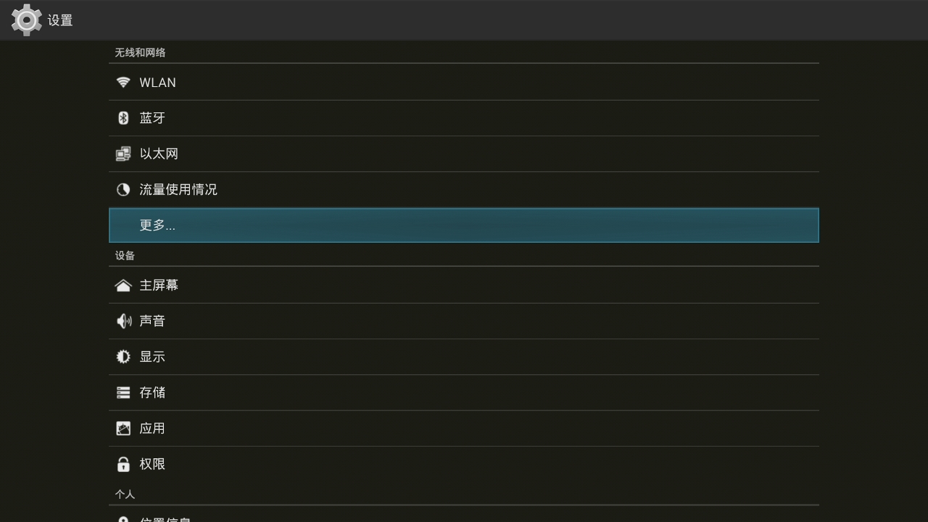
Task: Open the WLAN text label
Action: [x=157, y=83]
